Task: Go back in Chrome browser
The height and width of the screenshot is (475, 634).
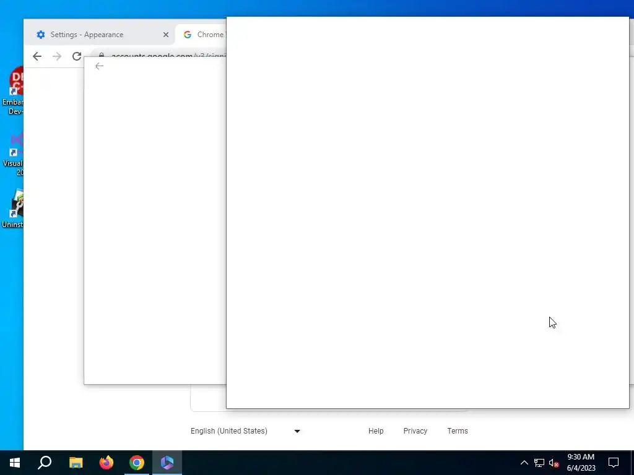Action: point(37,56)
